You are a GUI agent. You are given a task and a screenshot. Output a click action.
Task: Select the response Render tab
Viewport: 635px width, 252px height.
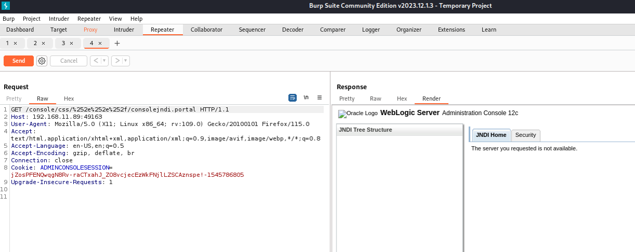432,99
